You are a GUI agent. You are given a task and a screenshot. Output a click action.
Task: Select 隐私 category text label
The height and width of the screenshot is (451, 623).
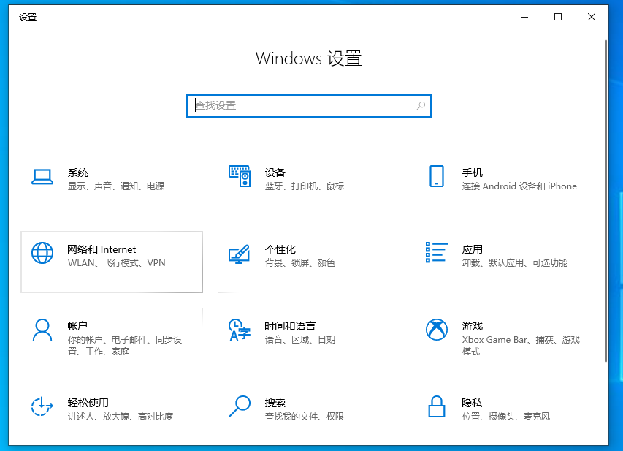[472, 403]
